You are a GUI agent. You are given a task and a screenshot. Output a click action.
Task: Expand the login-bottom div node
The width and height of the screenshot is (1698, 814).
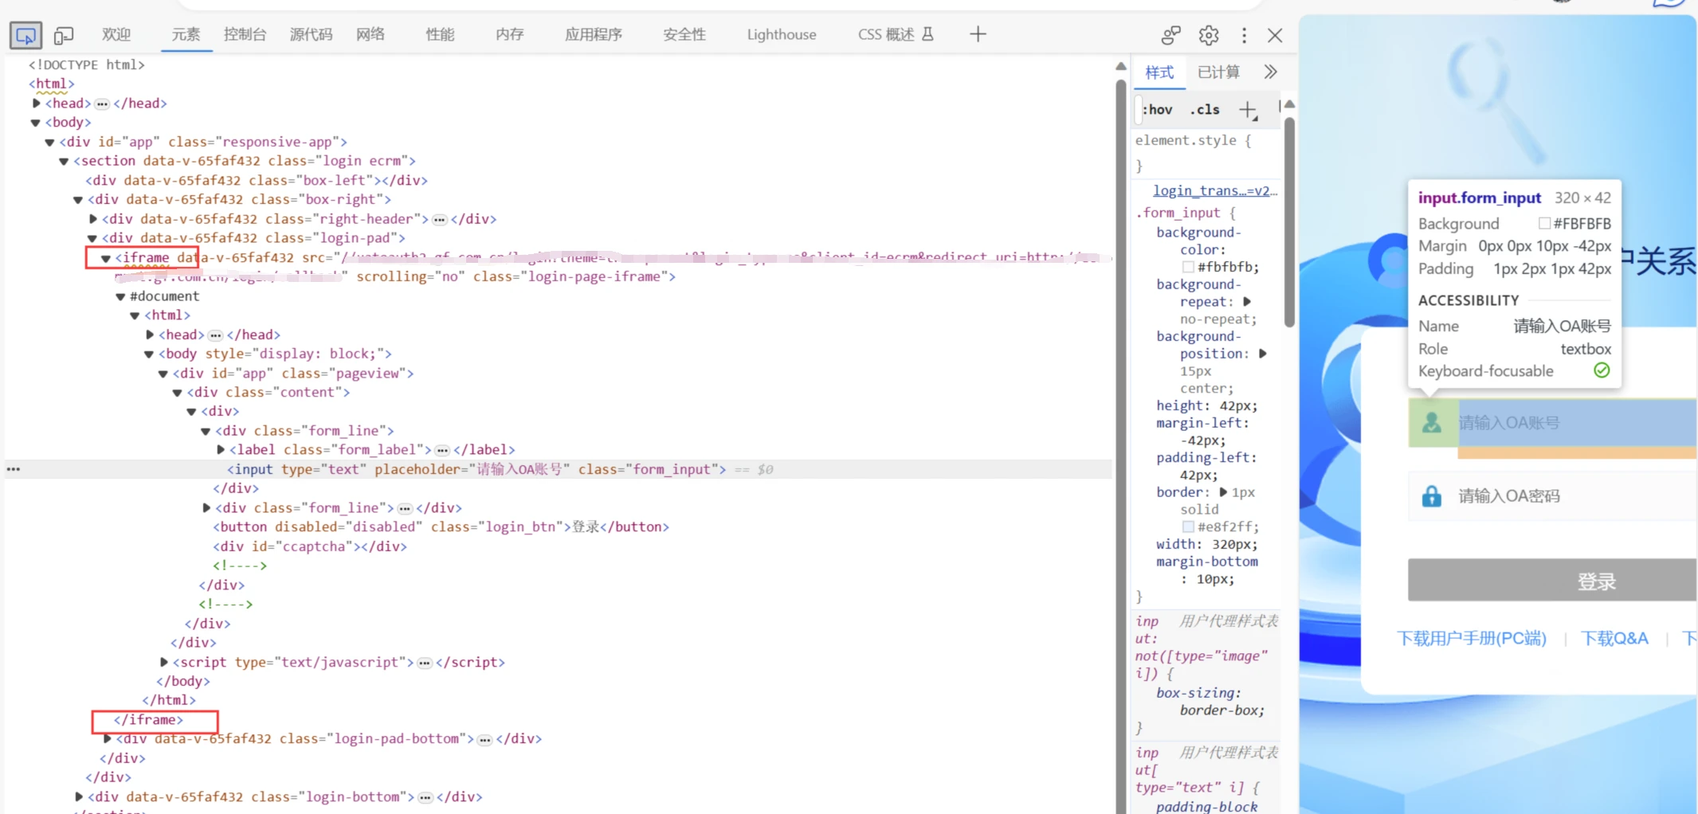click(79, 796)
